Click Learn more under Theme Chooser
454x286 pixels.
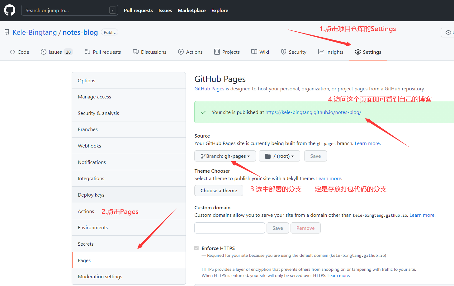click(x=329, y=178)
